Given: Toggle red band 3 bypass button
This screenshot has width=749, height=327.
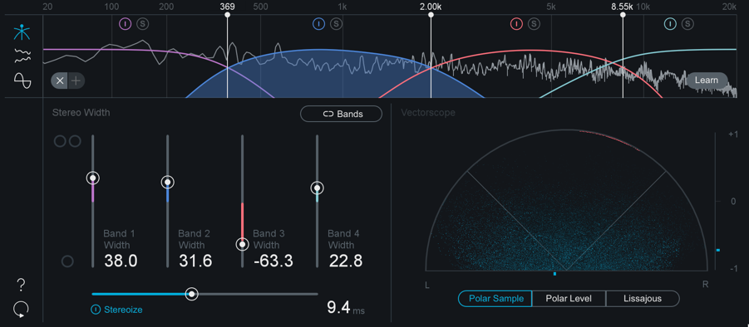Looking at the screenshot, I should [517, 24].
